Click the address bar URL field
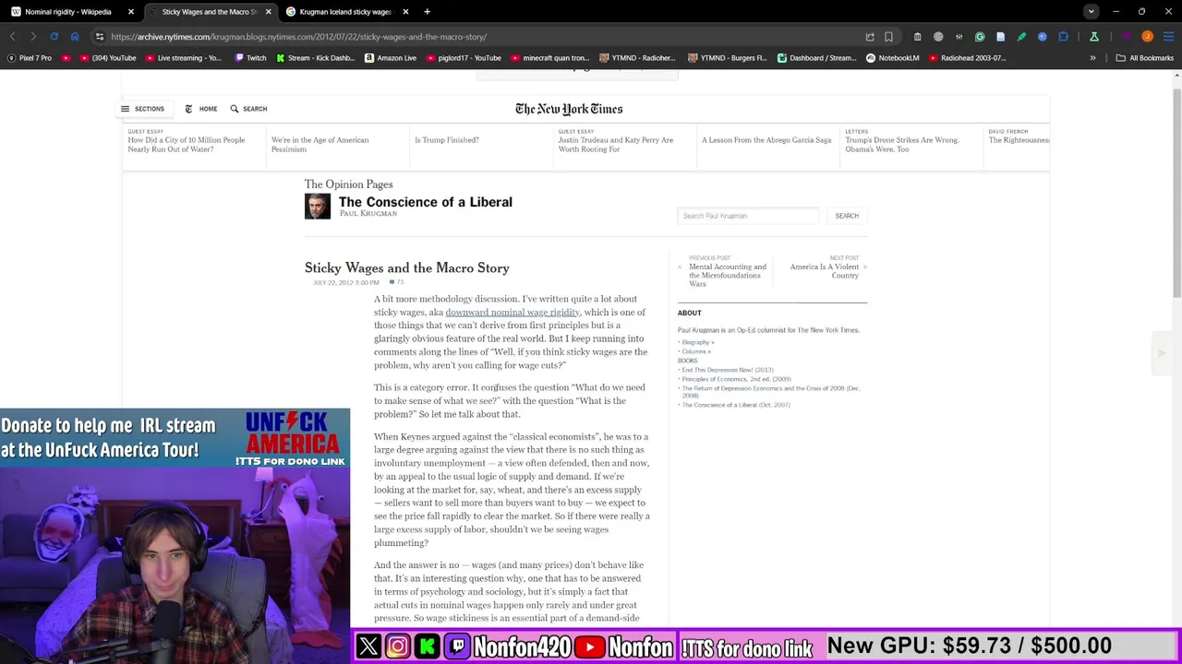This screenshot has width=1182, height=664. tap(480, 37)
